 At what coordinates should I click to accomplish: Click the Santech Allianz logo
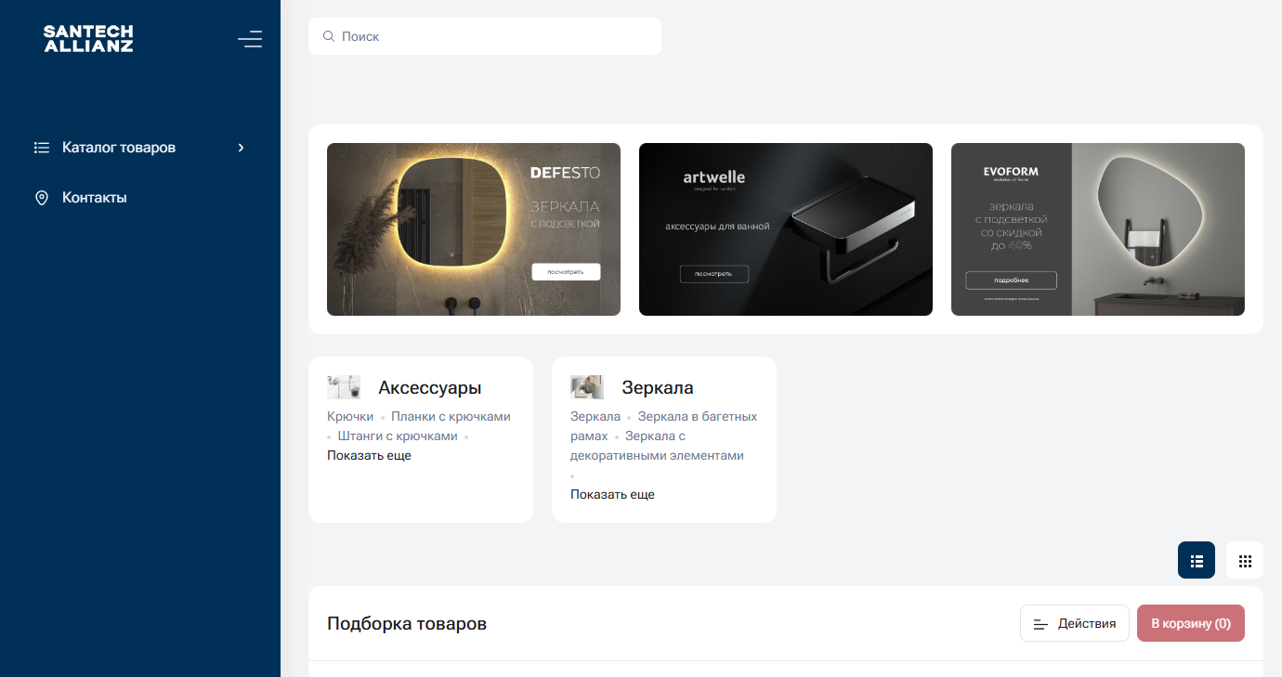click(x=88, y=38)
